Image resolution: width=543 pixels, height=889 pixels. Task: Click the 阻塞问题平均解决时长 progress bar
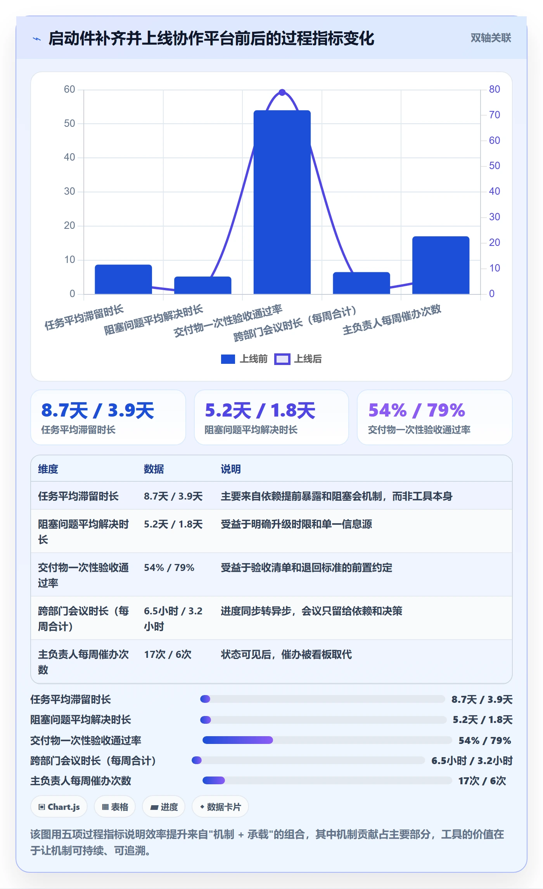point(323,720)
